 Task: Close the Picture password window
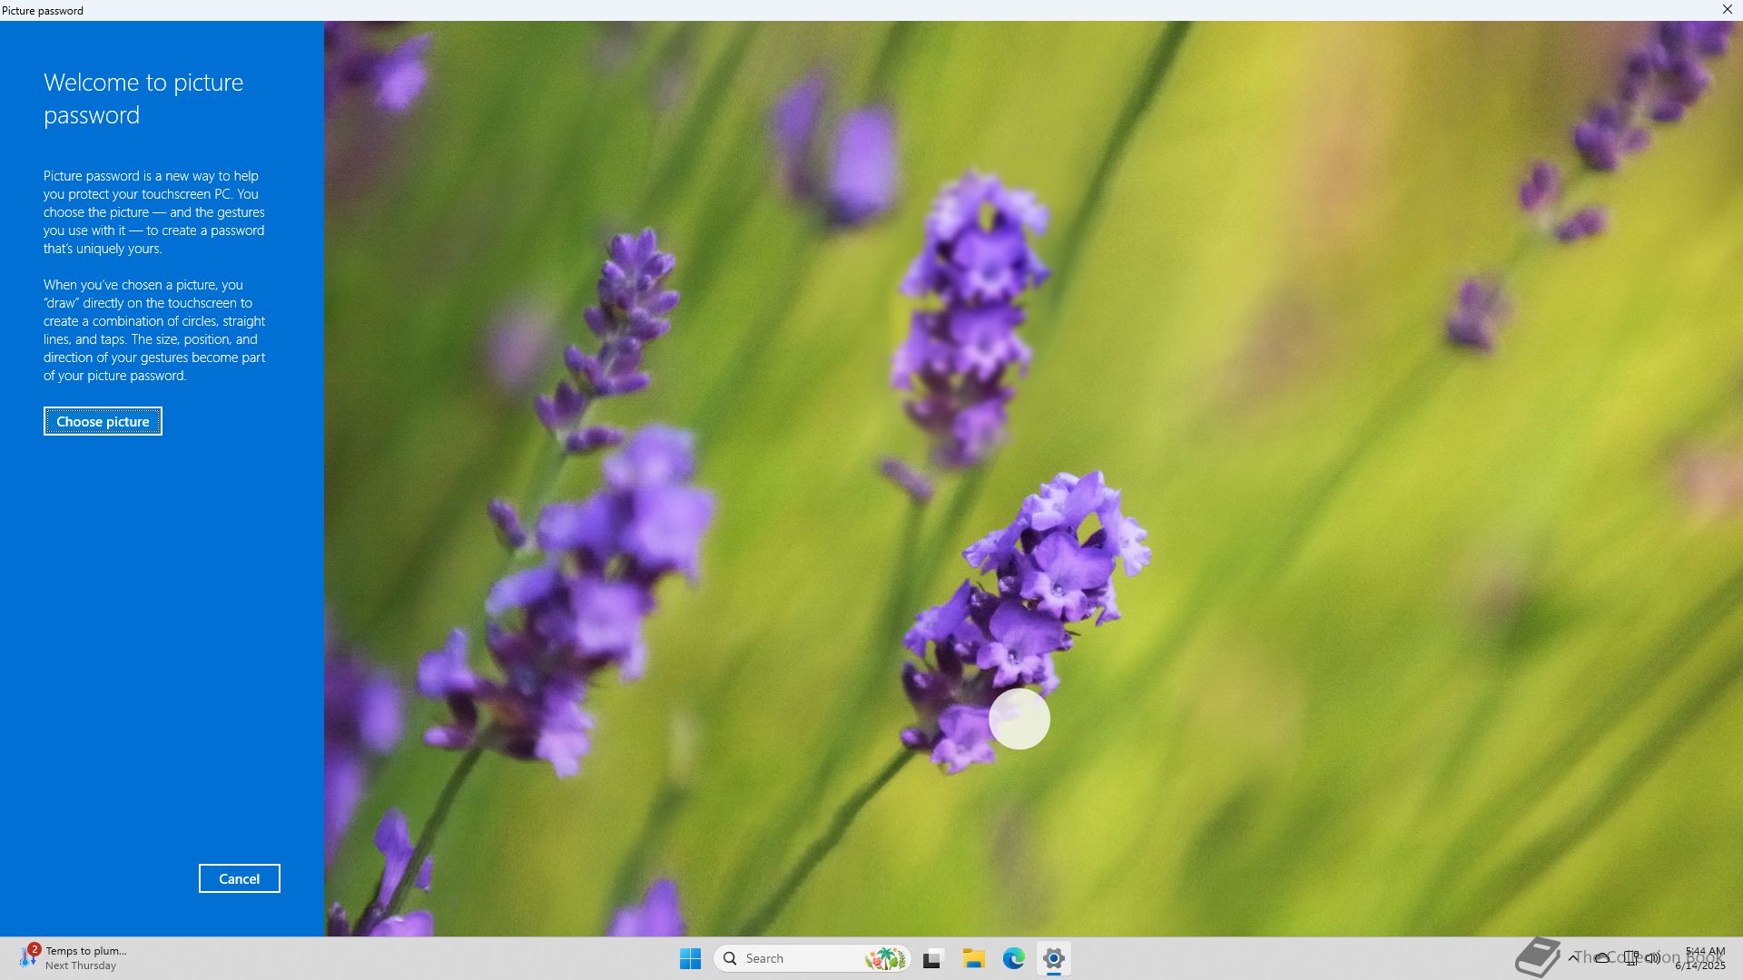(1727, 9)
